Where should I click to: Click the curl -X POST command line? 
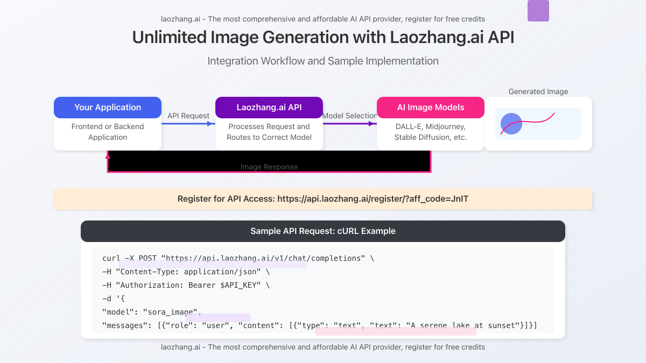[238, 258]
